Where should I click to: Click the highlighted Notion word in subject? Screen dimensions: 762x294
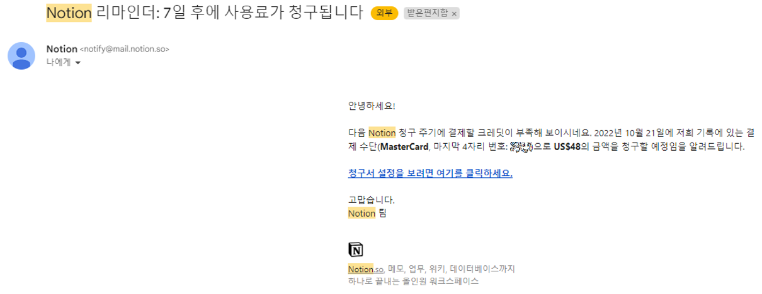(69, 13)
